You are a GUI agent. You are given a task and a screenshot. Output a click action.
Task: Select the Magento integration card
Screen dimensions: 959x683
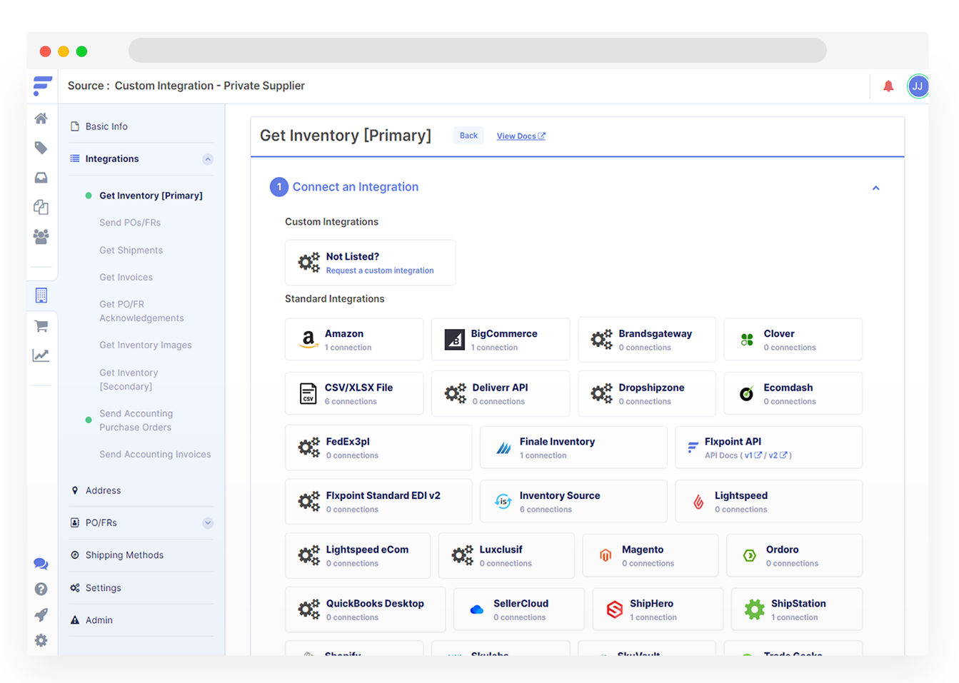pyautogui.click(x=650, y=555)
